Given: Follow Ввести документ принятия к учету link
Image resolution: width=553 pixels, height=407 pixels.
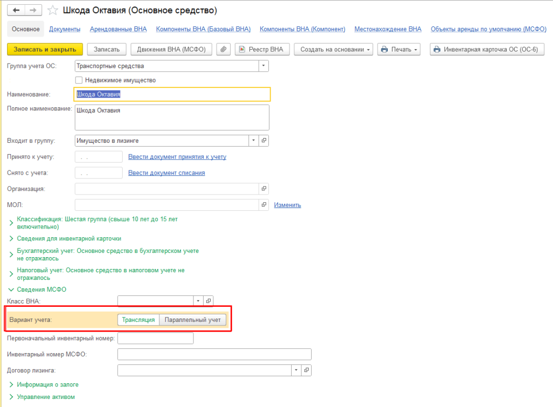Looking at the screenshot, I should [x=177, y=157].
